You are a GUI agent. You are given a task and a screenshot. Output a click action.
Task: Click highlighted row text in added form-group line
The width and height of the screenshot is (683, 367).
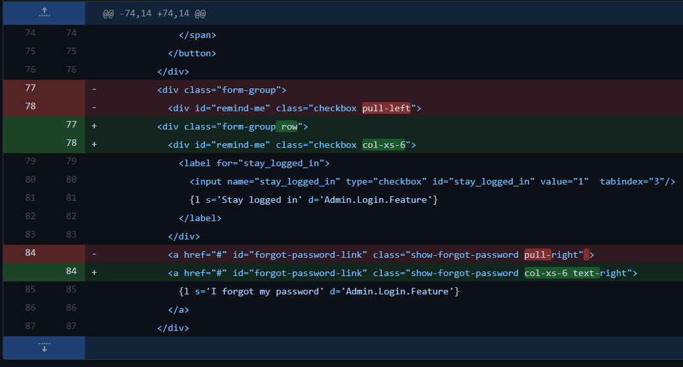click(x=289, y=127)
